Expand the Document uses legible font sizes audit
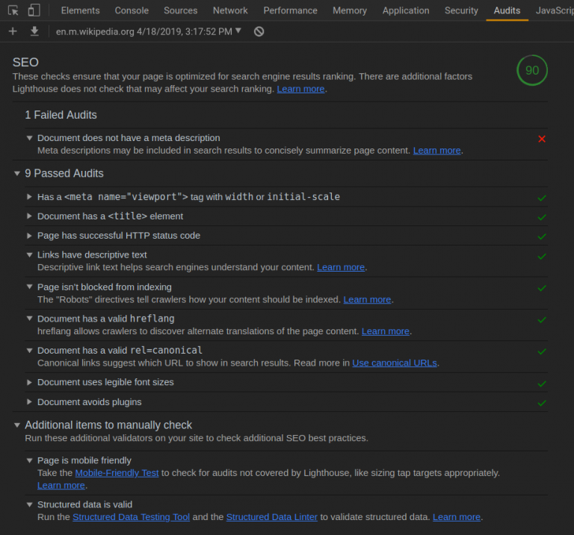The image size is (574, 535). pos(30,382)
